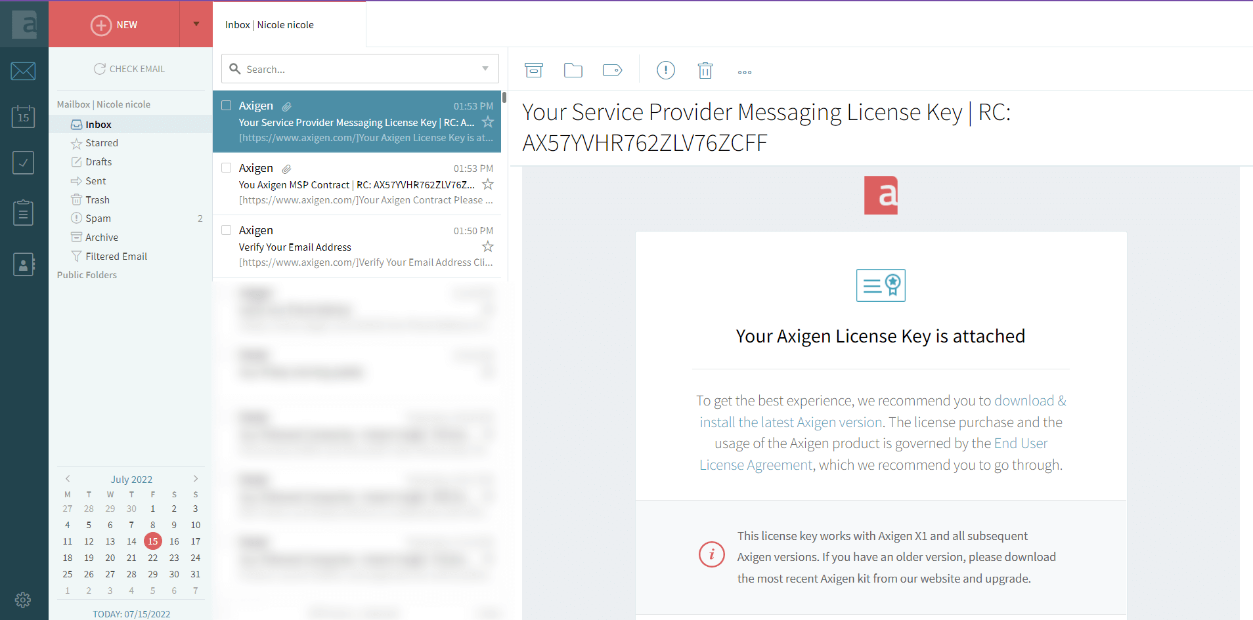The height and width of the screenshot is (620, 1253).
Task: Select July 22 in the mini calendar
Action: coord(153,558)
